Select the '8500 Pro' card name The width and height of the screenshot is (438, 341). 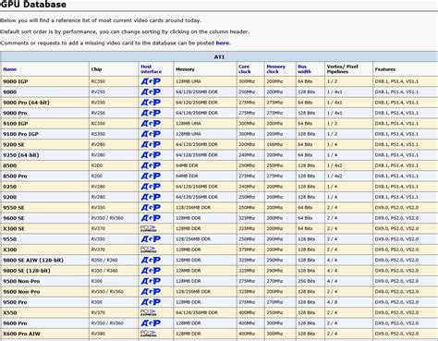point(15,177)
